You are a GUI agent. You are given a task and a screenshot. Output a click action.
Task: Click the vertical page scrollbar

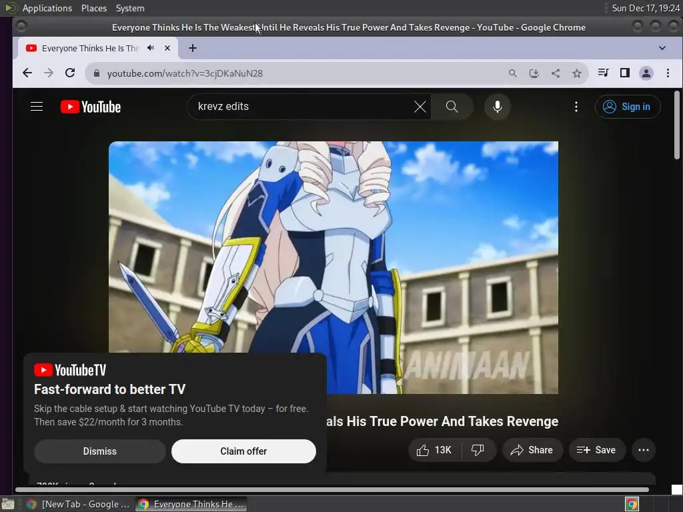click(x=676, y=125)
